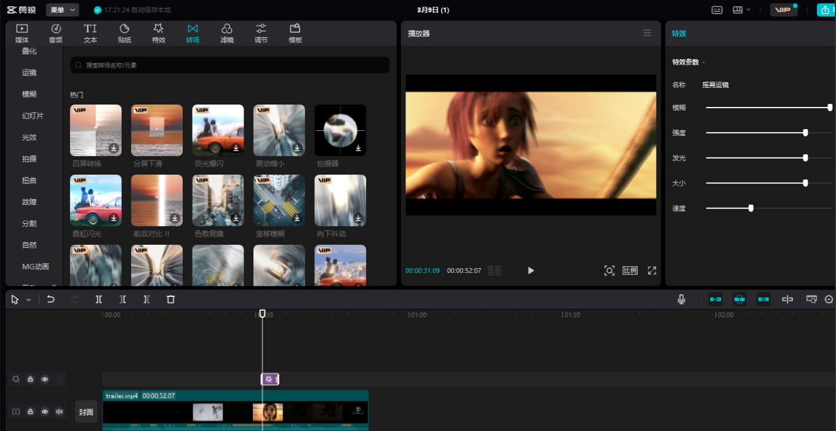This screenshot has height=431, width=836.
Task: Open the 菜单 dropdown menu
Action: tap(62, 10)
